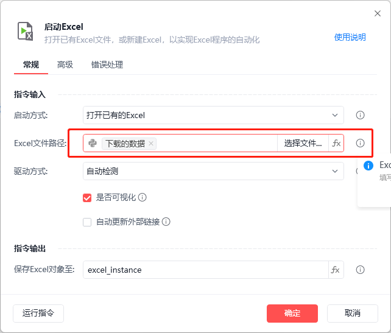Click the fx icon beside excel_instance field
Screen dimensions: 391x333
(x=336, y=270)
